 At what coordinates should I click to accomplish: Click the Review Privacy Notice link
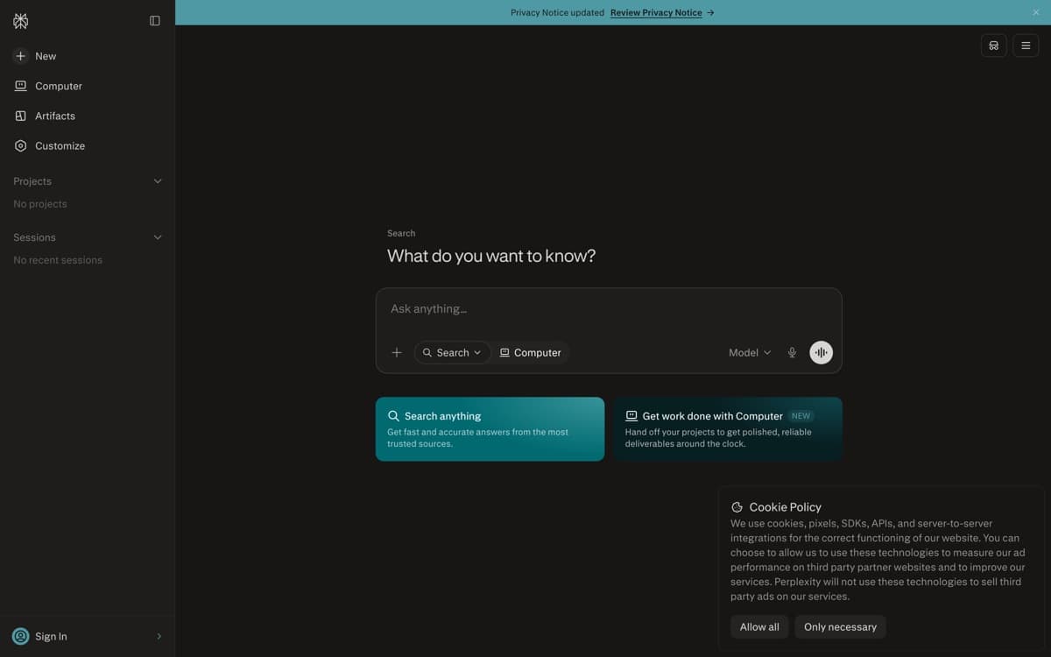(x=656, y=13)
